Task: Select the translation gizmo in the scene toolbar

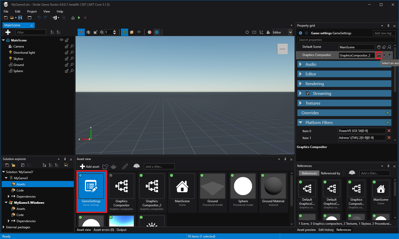Action: pyautogui.click(x=81, y=32)
